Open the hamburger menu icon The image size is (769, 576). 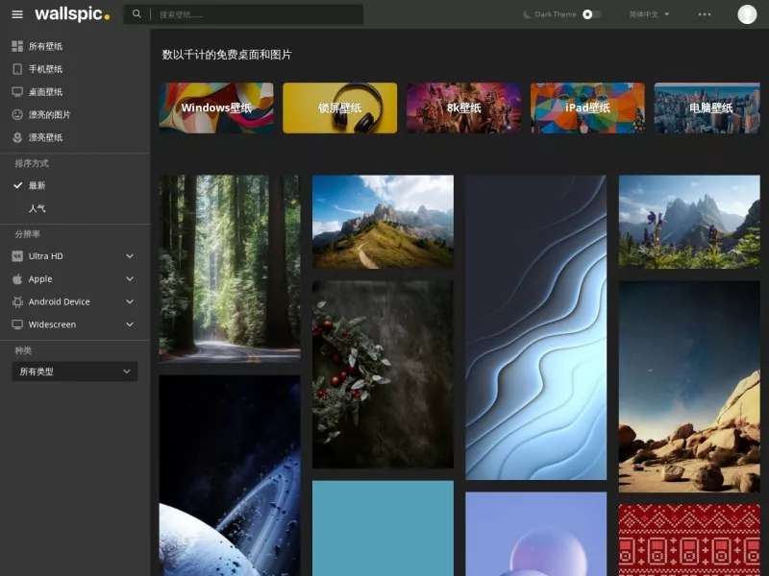tap(17, 14)
